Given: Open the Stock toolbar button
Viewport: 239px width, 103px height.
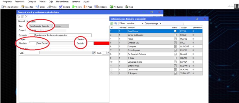Looking at the screenshot, I should [40, 7].
